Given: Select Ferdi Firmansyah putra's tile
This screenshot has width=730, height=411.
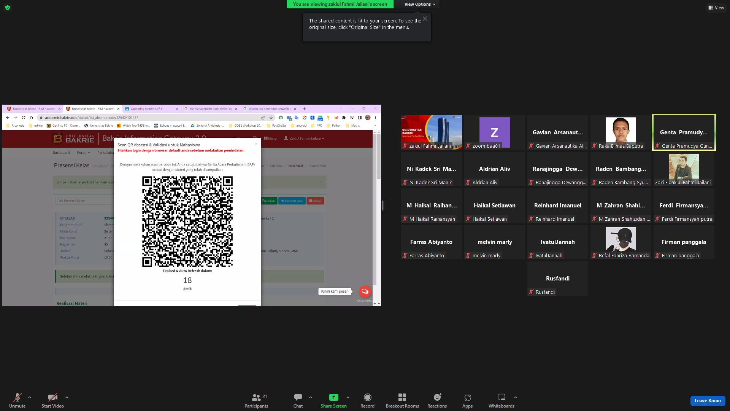Looking at the screenshot, I should (x=684, y=205).
